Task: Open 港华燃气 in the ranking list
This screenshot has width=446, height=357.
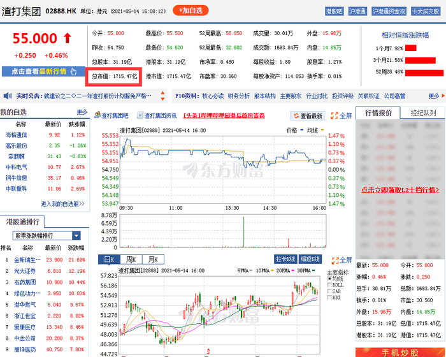Action: [x=25, y=305]
